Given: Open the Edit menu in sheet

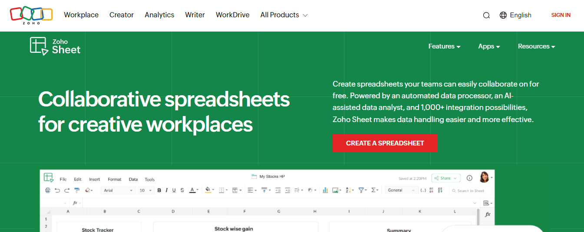Looking at the screenshot, I should pos(78,180).
